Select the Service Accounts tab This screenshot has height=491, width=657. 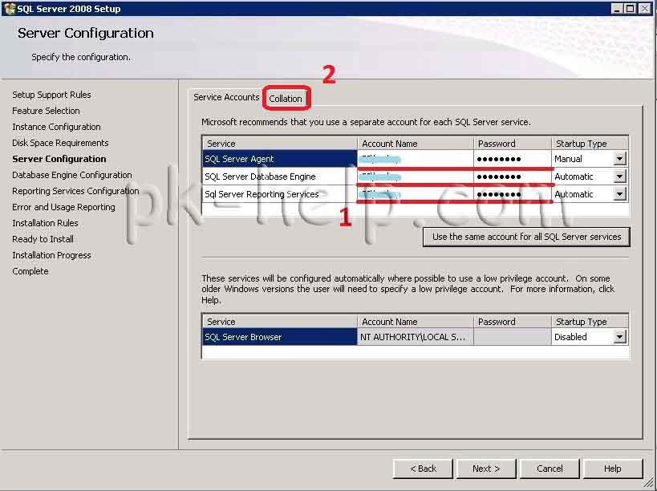point(226,97)
